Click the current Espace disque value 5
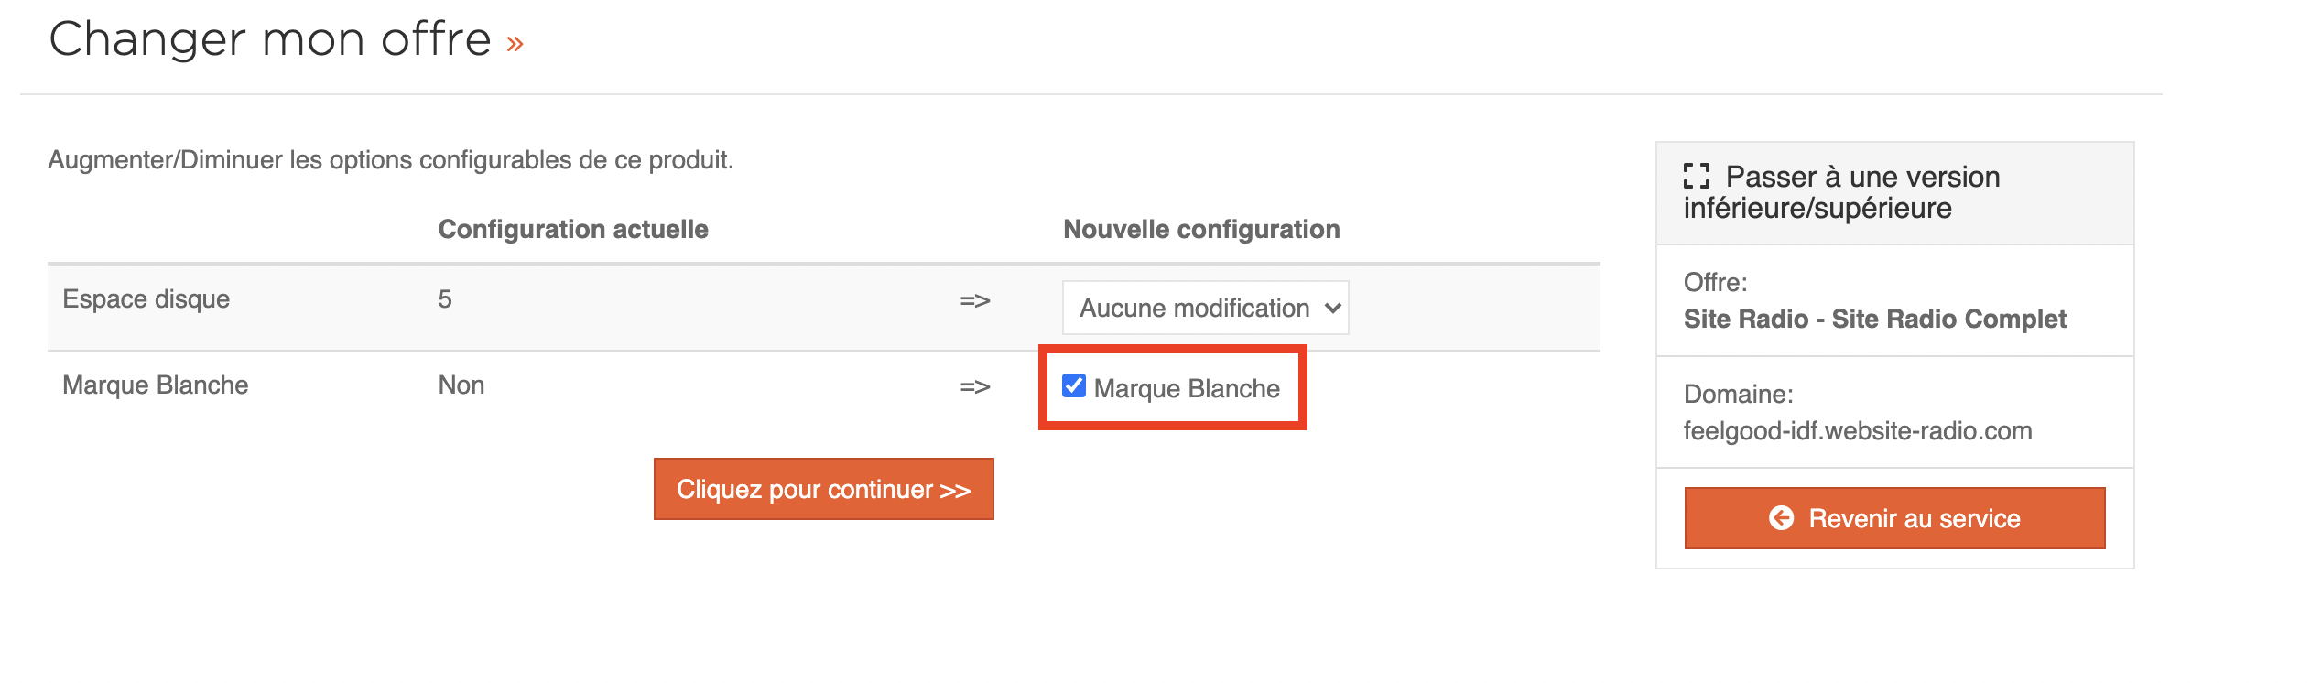 tap(445, 299)
